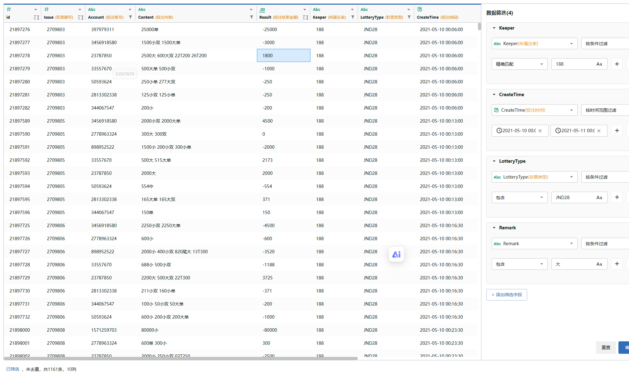The width and height of the screenshot is (629, 374).
Task: Click the filter funnel on Content column
Action: click(252, 17)
